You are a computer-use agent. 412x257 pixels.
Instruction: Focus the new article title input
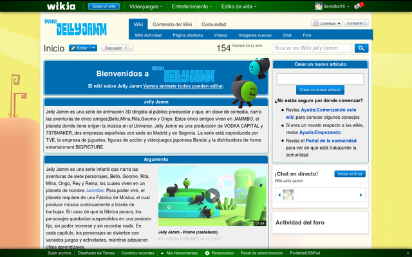click(320, 79)
